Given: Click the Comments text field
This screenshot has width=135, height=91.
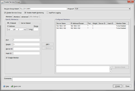Looking at the screenshot, I should click(x=71, y=79).
